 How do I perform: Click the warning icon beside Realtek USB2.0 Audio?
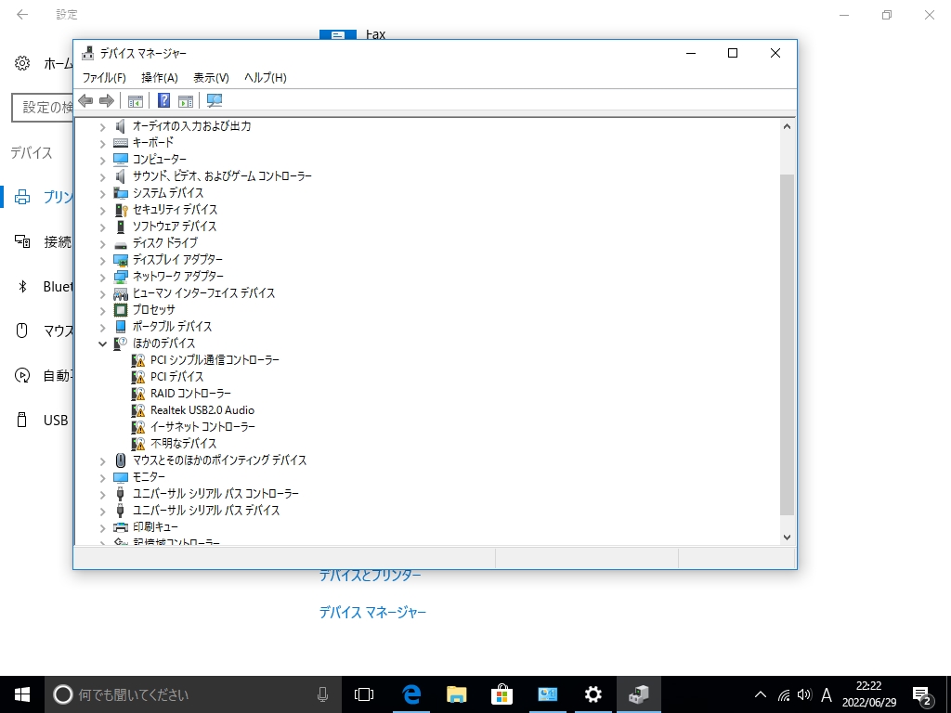click(x=138, y=410)
